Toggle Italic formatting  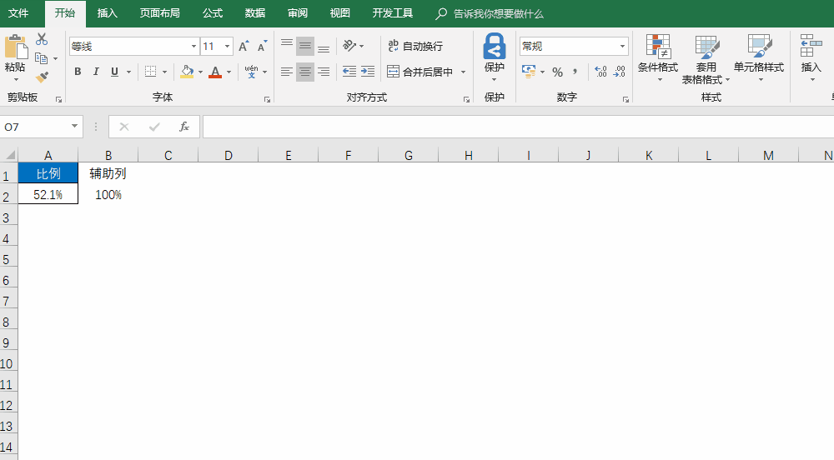(96, 72)
